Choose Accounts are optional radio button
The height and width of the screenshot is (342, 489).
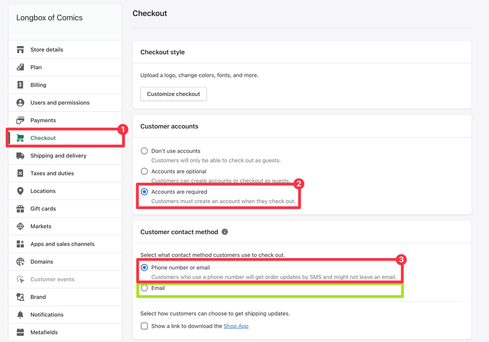[x=144, y=171]
